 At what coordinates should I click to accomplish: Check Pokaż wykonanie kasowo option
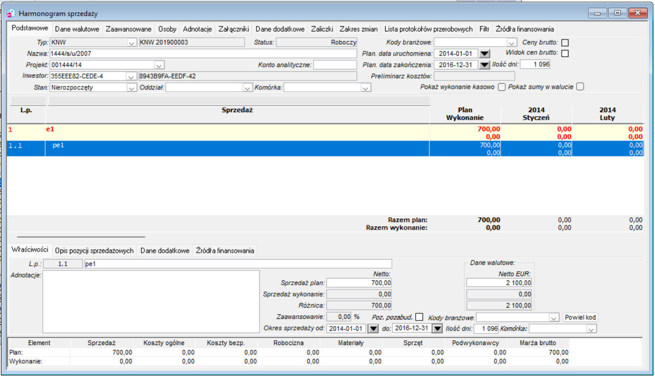click(x=501, y=87)
